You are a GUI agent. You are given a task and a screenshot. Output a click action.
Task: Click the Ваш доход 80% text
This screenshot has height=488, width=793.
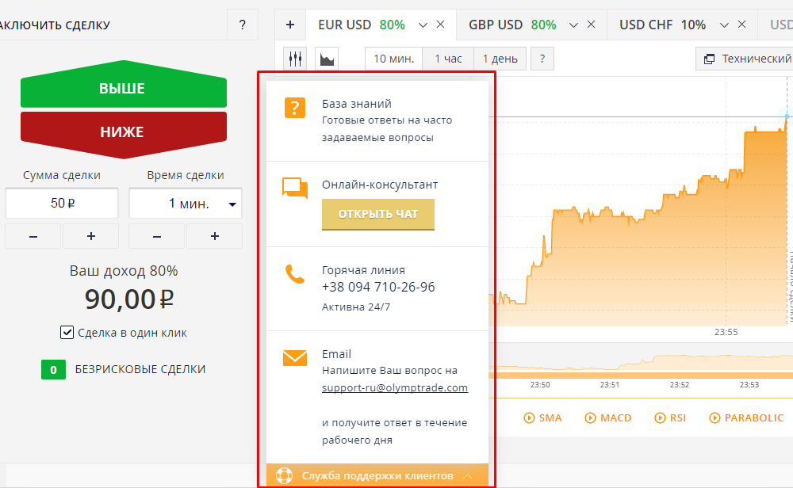click(x=124, y=271)
